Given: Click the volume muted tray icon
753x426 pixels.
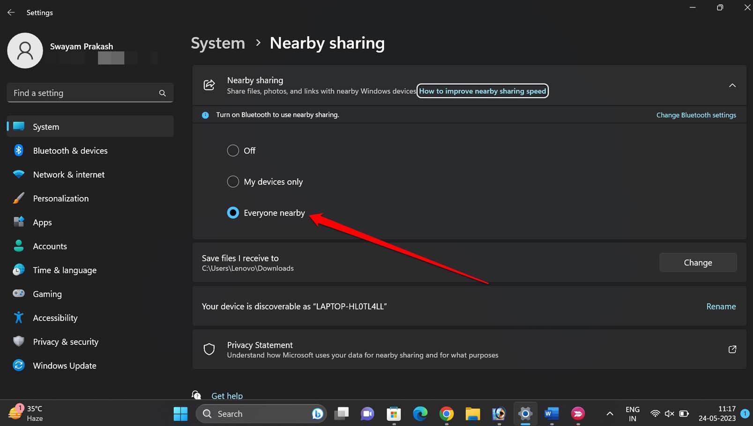Looking at the screenshot, I should pyautogui.click(x=669, y=413).
